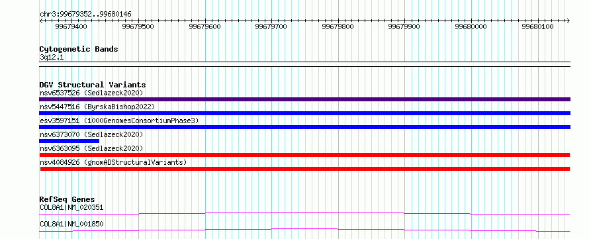Screen dimensions: 589x239
Task: Select the dark purple nsv6537526 variant bar
Action: click(x=304, y=99)
